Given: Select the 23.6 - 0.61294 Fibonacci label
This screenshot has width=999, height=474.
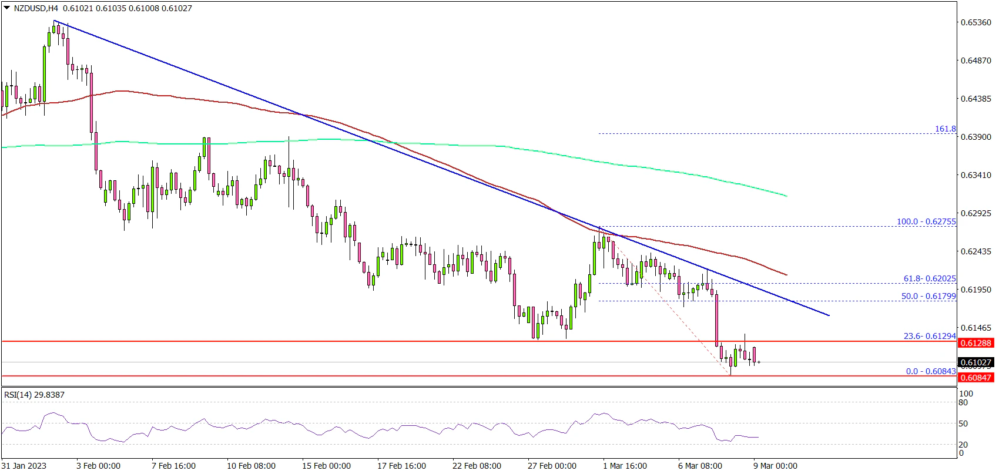Looking at the screenshot, I should pyautogui.click(x=929, y=337).
